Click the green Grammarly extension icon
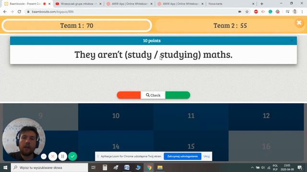Viewport: 307px width, 172px height. pos(270,11)
